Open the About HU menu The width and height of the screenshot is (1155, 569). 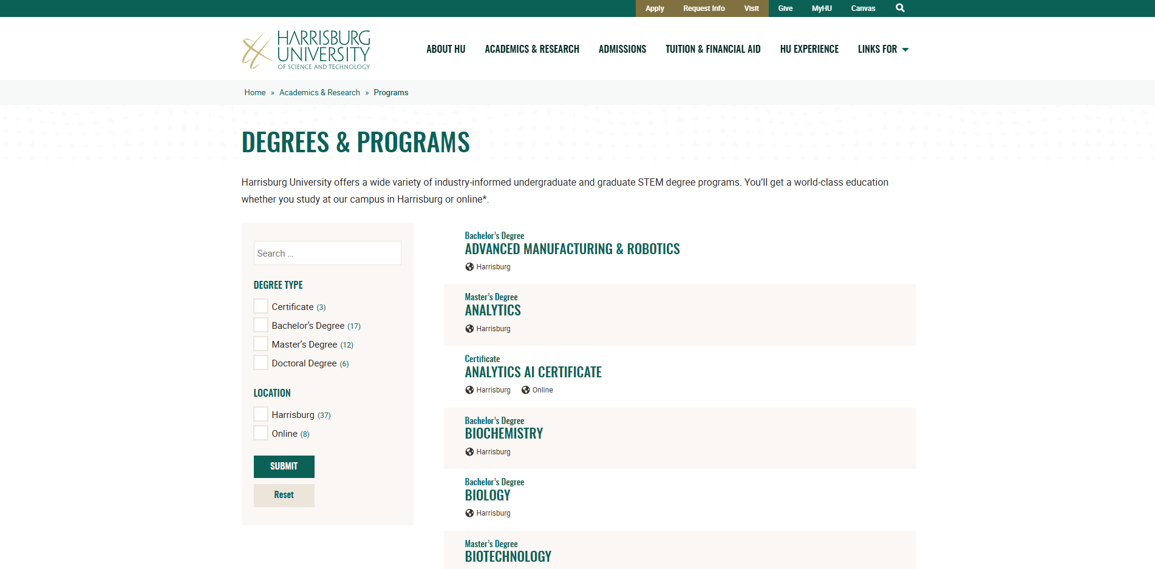click(x=446, y=49)
